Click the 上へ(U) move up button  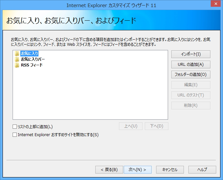pos(131,126)
